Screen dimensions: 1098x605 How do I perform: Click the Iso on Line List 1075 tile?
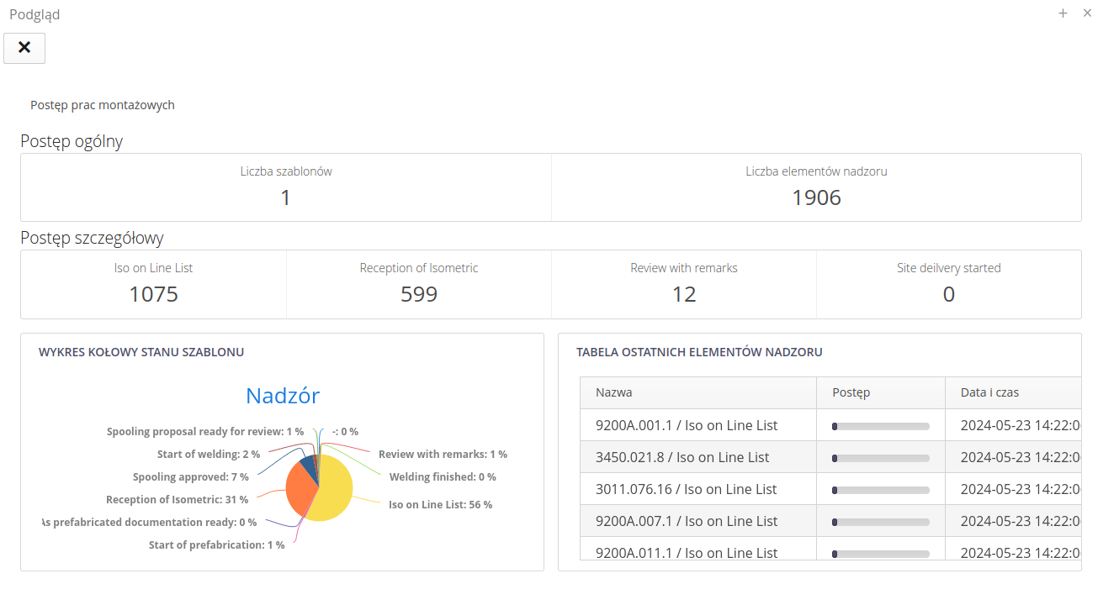pos(153,284)
